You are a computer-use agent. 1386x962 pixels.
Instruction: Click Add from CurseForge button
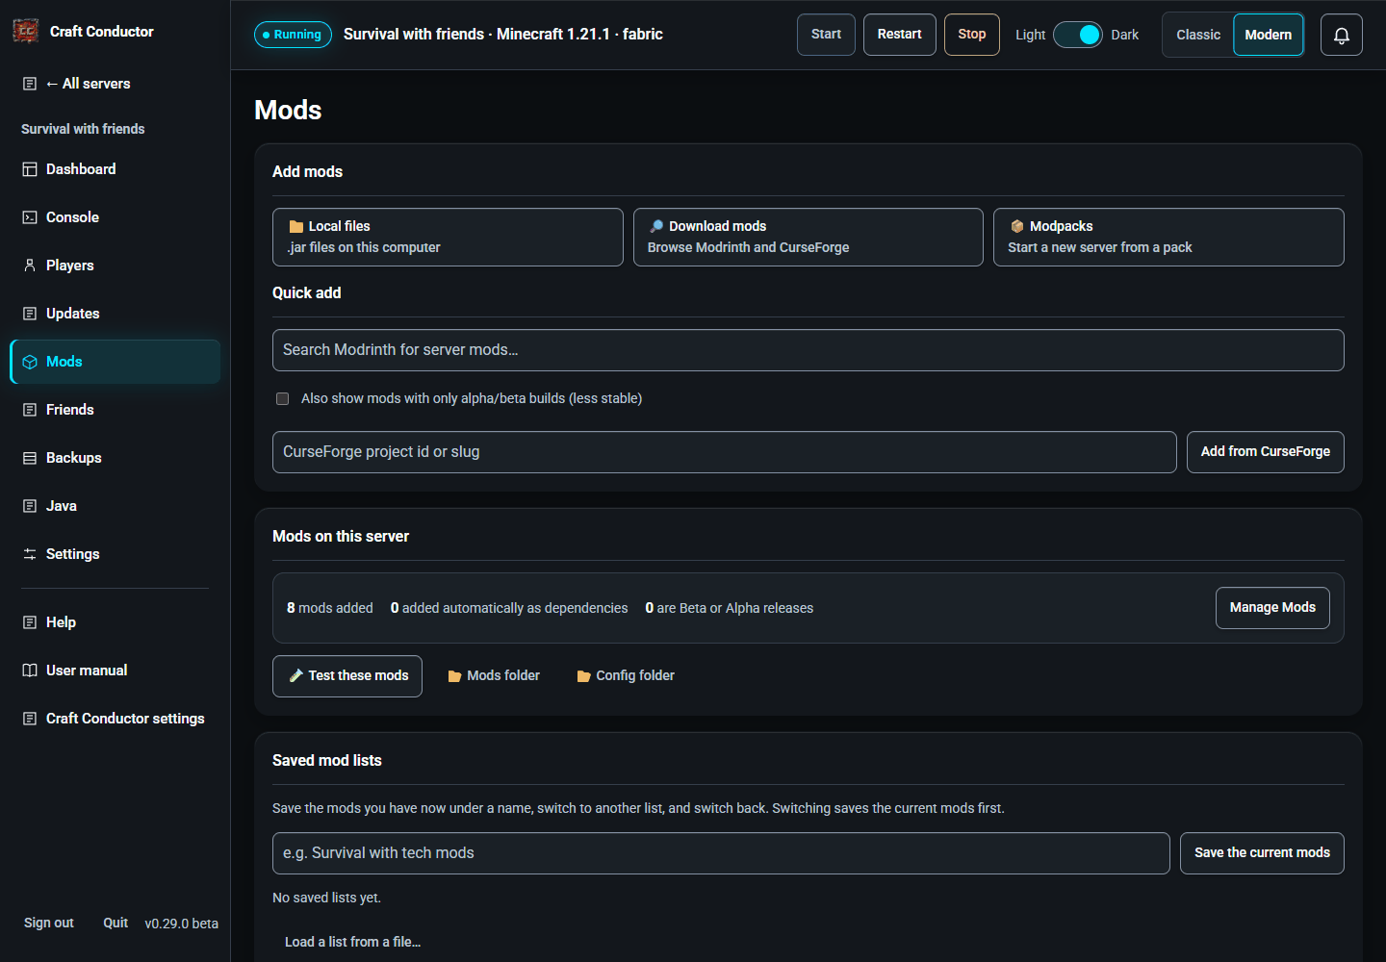tap(1266, 452)
